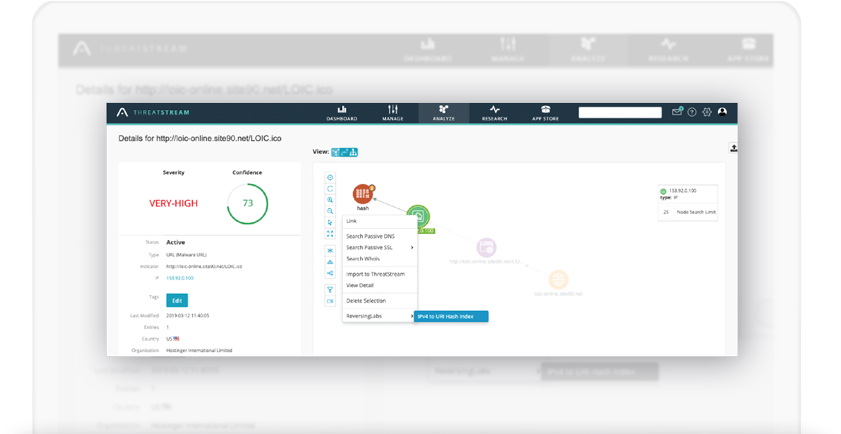Click Hostinger International Limited organization
This screenshot has height=434, width=841.
[x=199, y=350]
